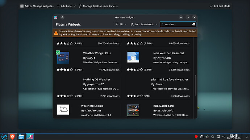Launch Brave browser from the taskbar
The height and width of the screenshot is (140, 250).
tap(12, 136)
